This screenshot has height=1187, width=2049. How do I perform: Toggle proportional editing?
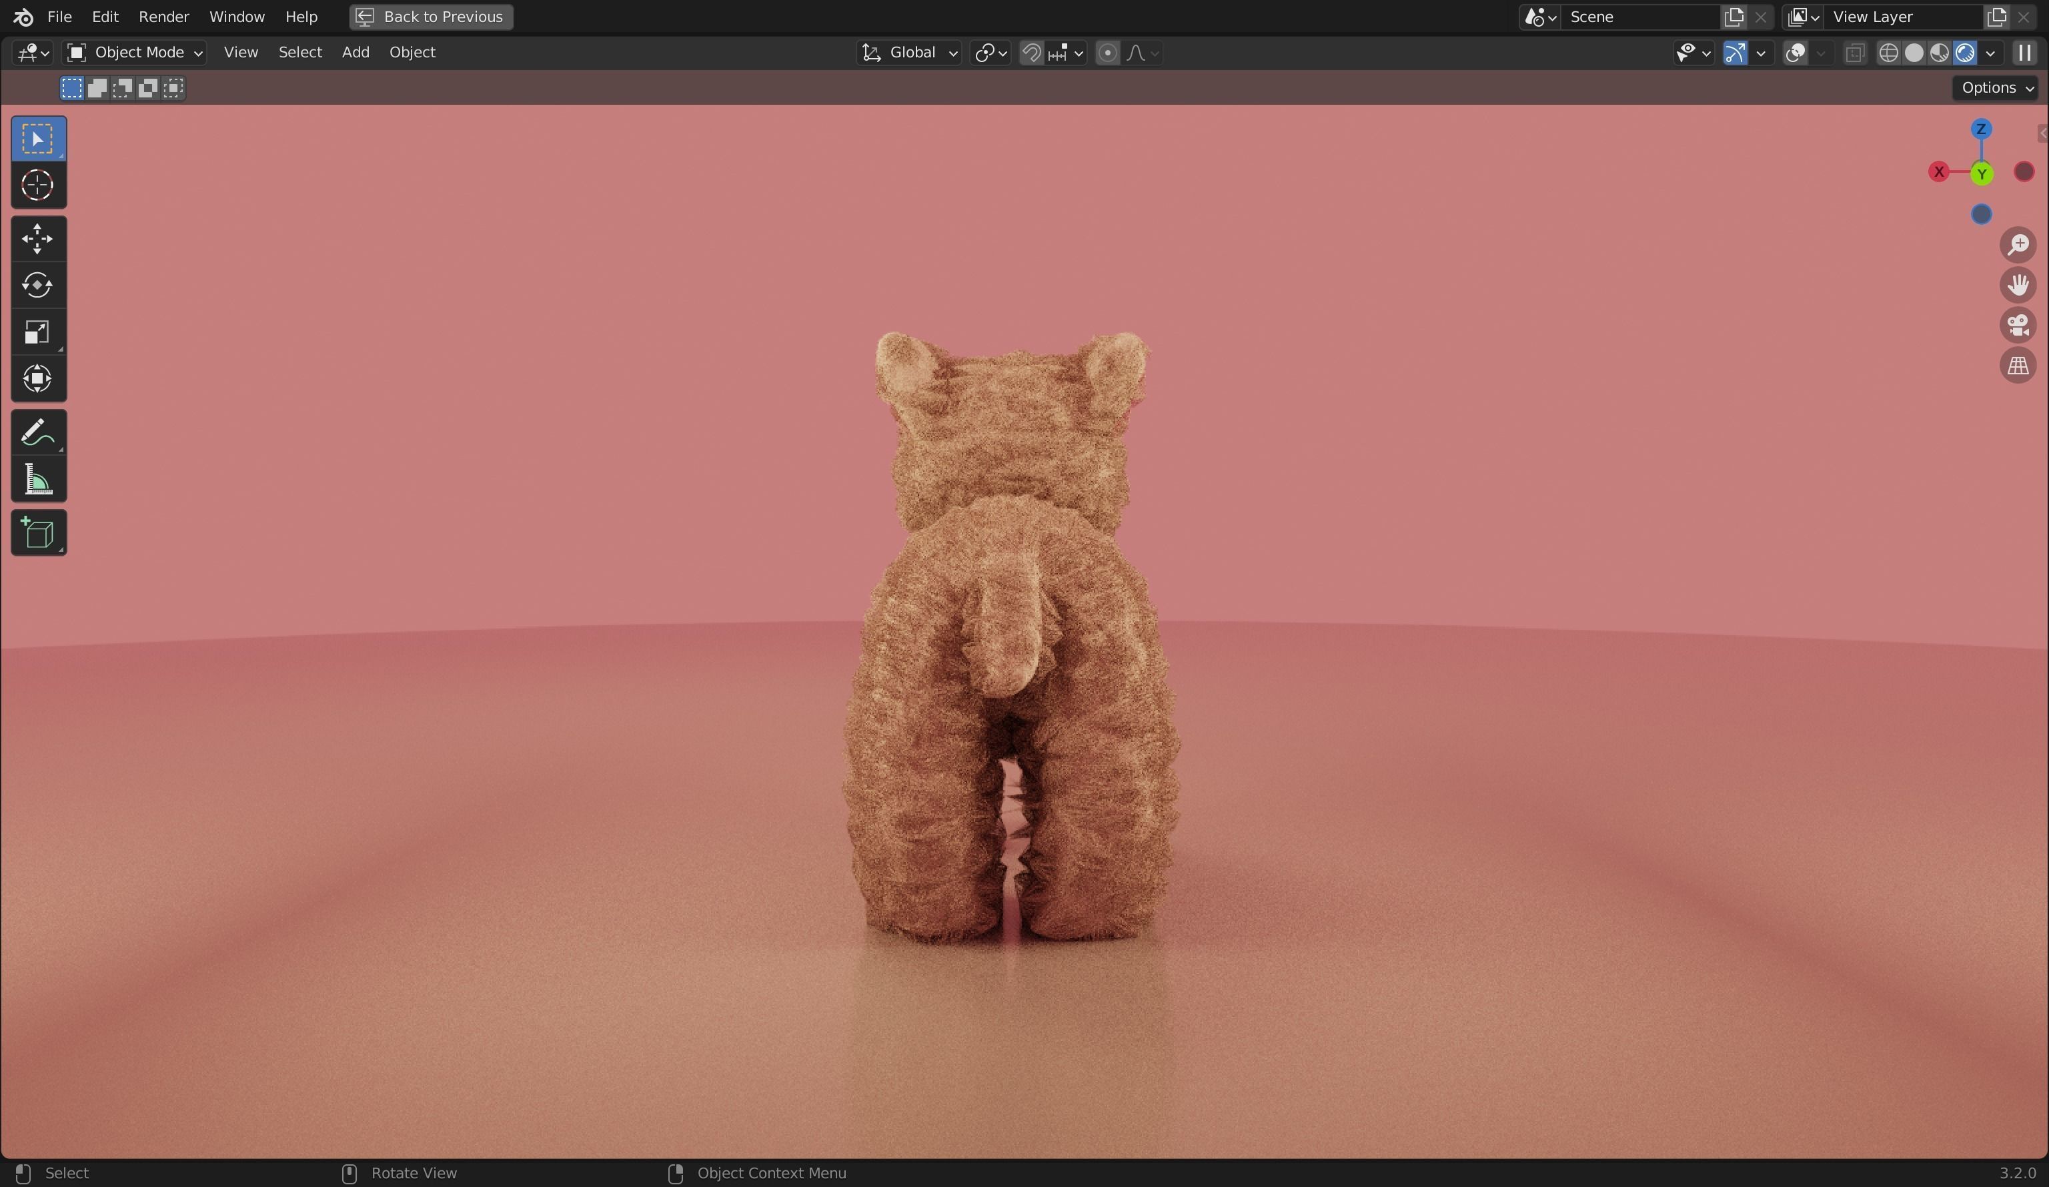pos(1107,53)
